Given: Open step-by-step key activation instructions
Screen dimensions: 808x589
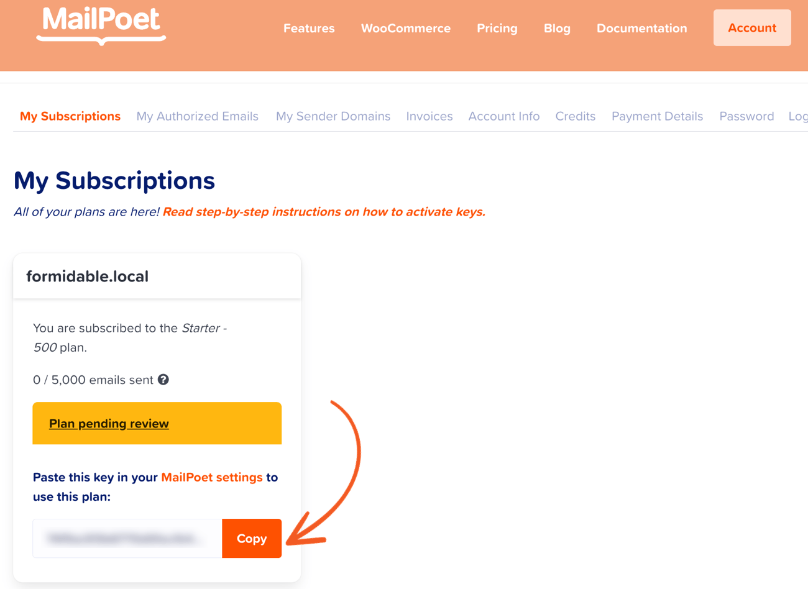Looking at the screenshot, I should 323,211.
